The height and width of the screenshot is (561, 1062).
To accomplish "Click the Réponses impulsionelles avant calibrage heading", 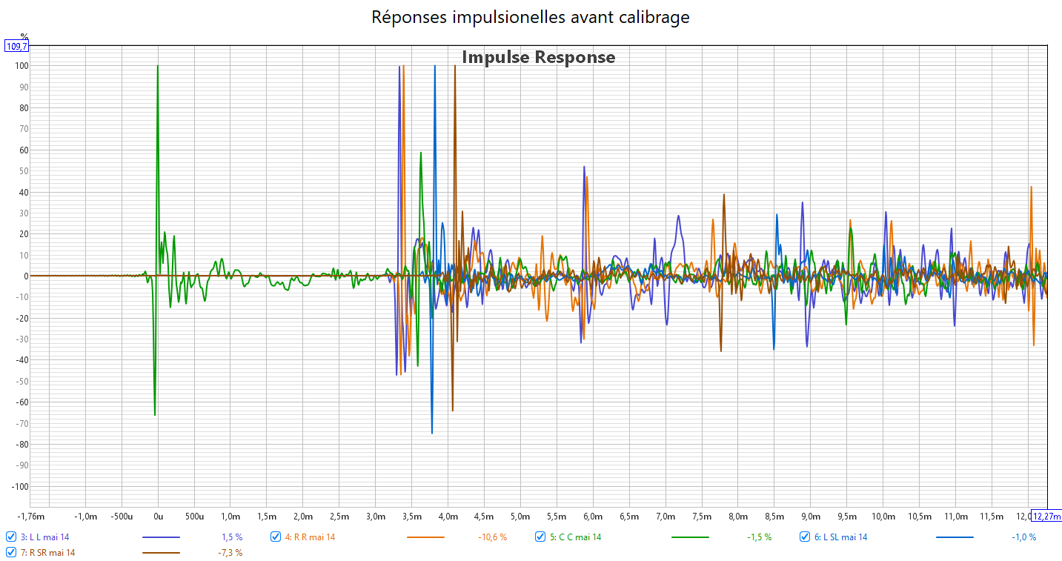I will 530,17.
